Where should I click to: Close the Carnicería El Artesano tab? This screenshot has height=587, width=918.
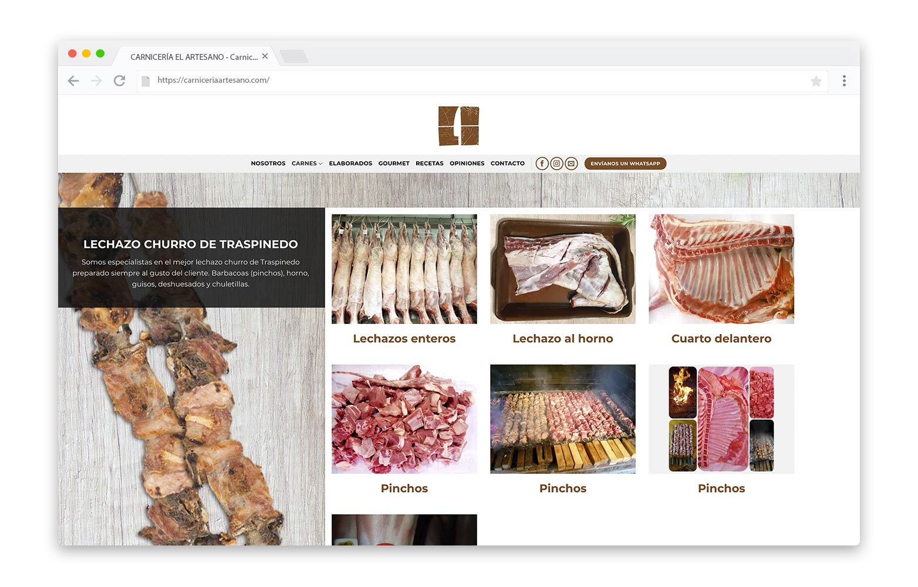(265, 56)
